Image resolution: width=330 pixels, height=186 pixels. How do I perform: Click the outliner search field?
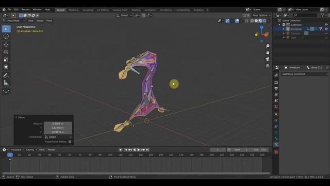tap(305, 15)
